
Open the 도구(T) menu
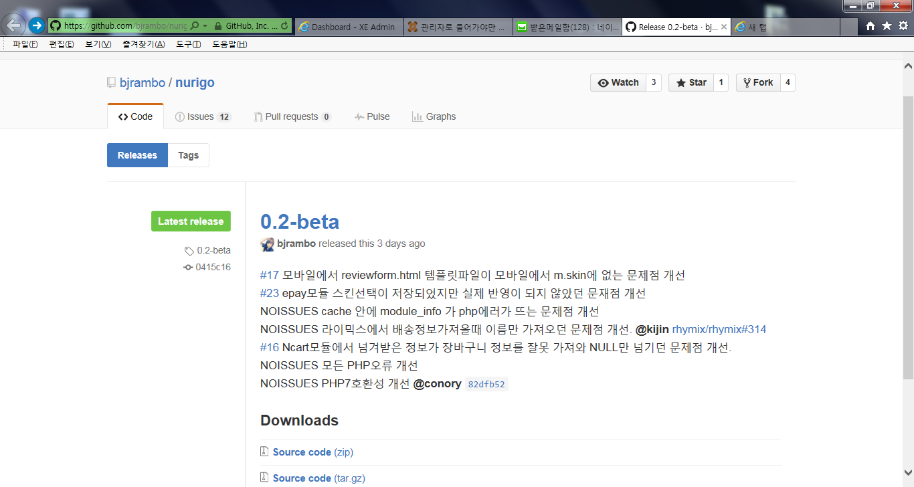point(188,44)
